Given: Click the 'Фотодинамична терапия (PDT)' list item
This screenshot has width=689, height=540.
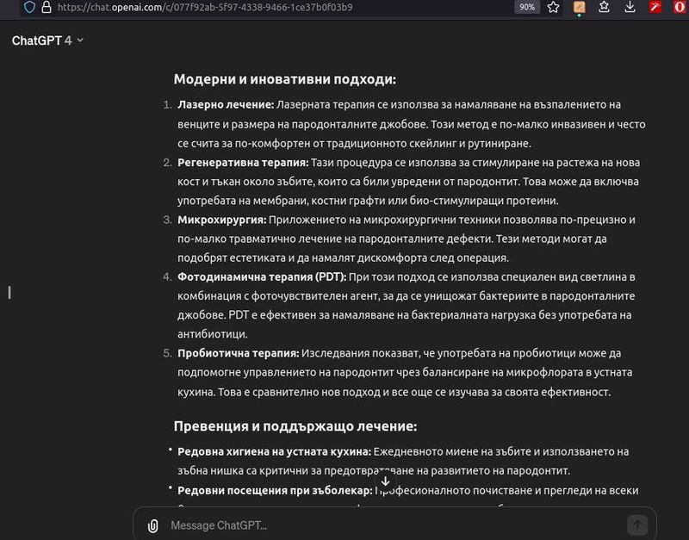Looking at the screenshot, I should (262, 276).
